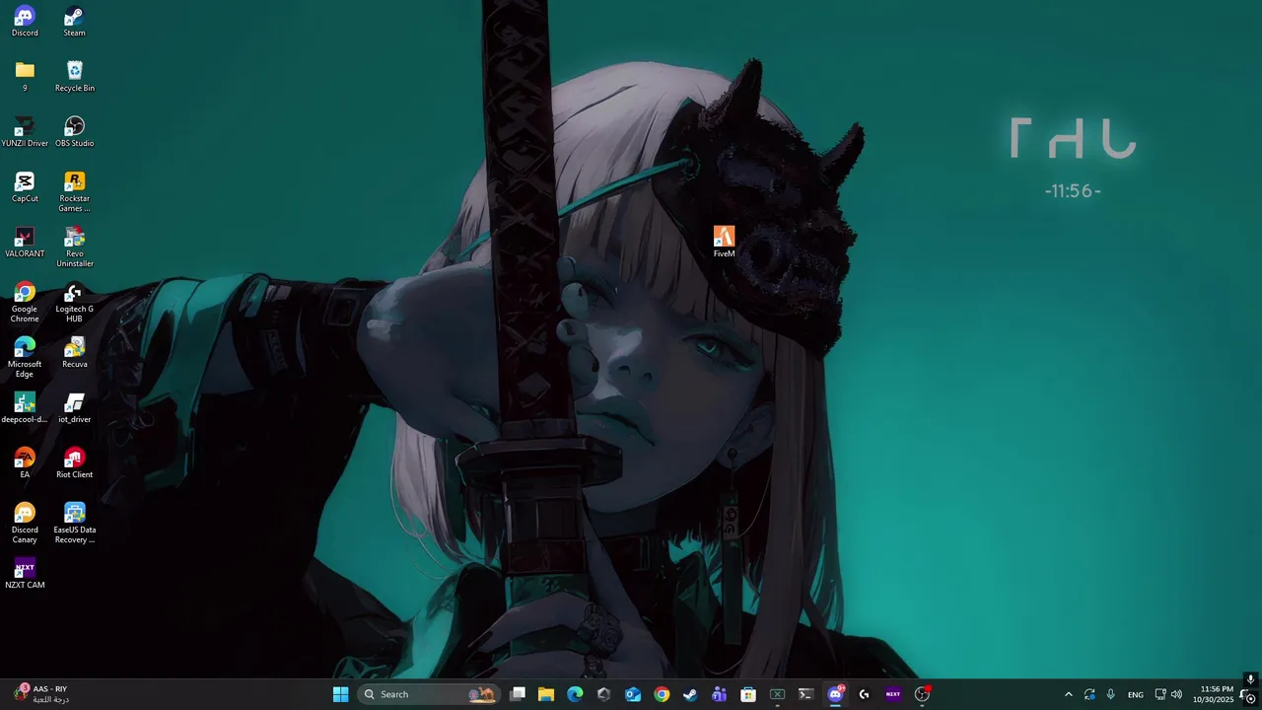Select the Google Chrome desktop shortcut
The height and width of the screenshot is (710, 1262).
[25, 303]
